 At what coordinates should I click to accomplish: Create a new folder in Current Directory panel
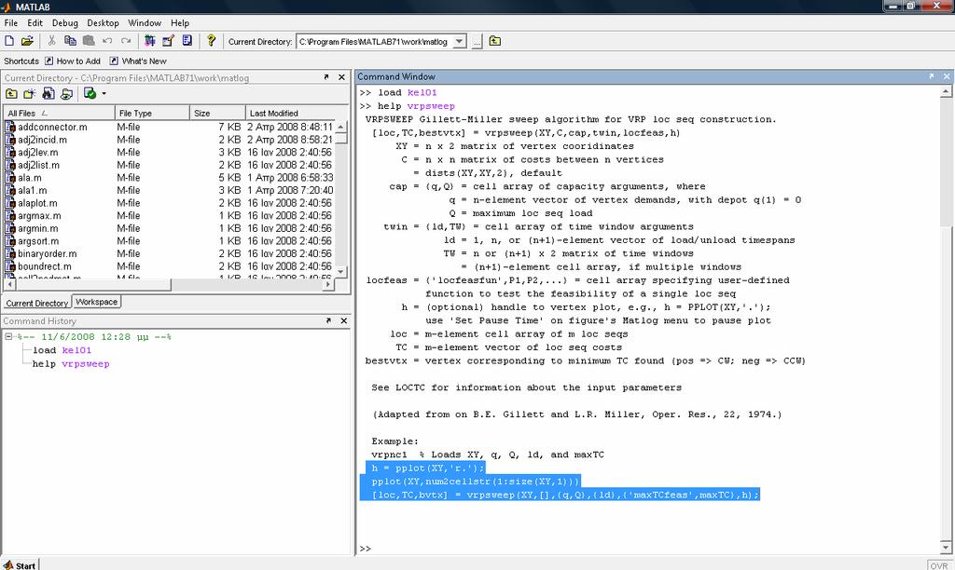pyautogui.click(x=29, y=94)
